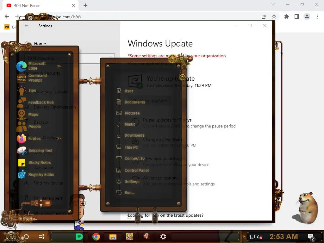The width and height of the screenshot is (324, 243).
Task: Open Chrome extensions puzzle icon
Action: pyautogui.click(x=287, y=16)
